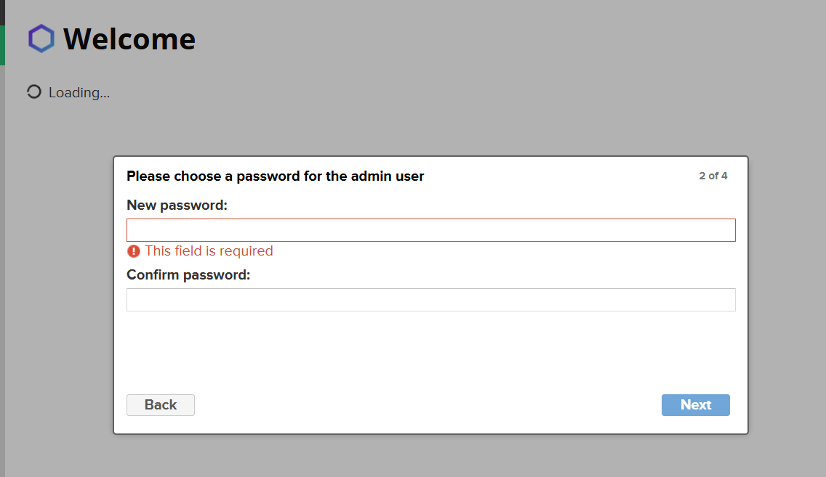This screenshot has height=477, width=826.
Task: Go back using the Back button
Action: (x=161, y=405)
